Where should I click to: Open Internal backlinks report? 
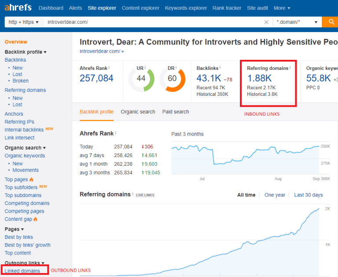click(x=24, y=130)
